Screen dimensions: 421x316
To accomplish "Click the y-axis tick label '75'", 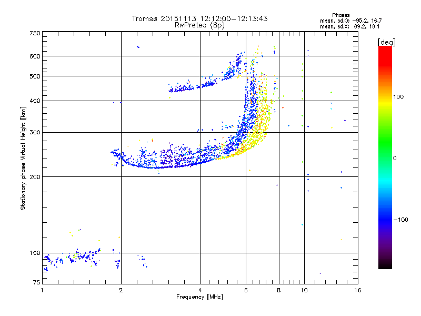I will [x=37, y=282].
